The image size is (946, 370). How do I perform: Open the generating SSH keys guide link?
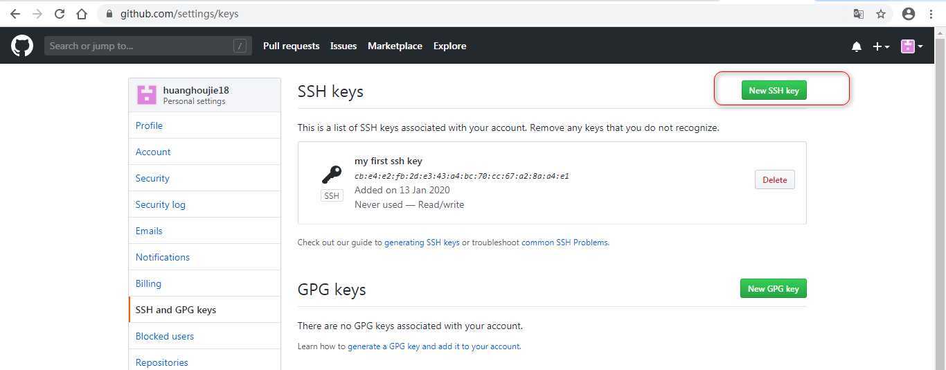(x=422, y=243)
